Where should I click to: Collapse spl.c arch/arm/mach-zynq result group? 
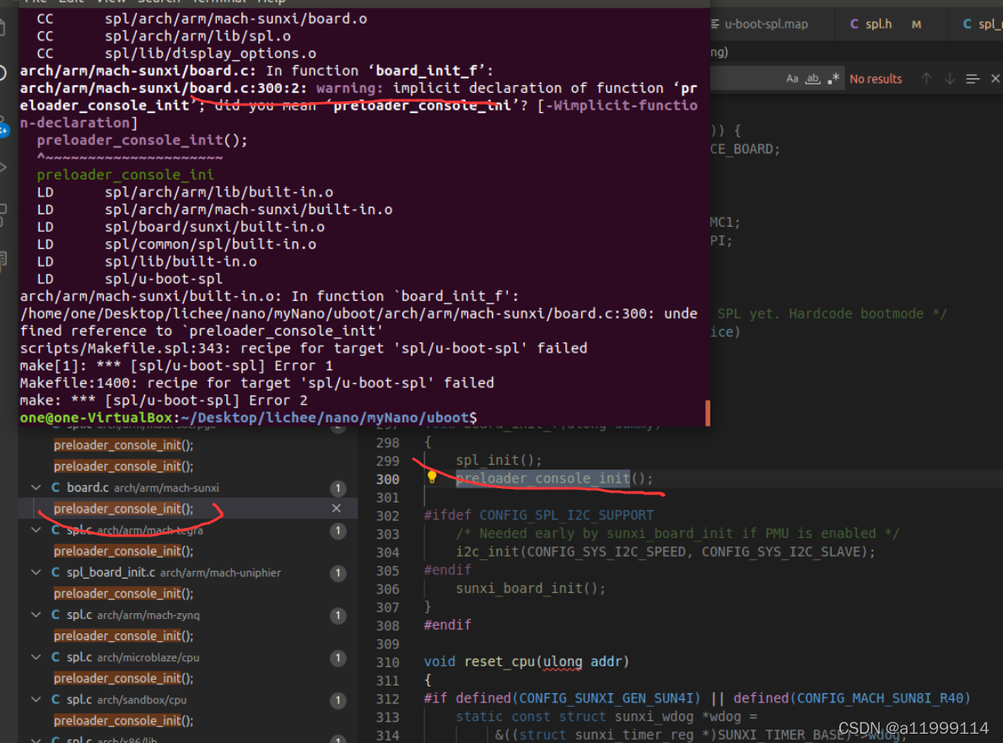click(x=36, y=615)
